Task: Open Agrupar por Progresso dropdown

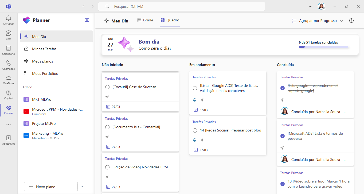Action: [317, 21]
